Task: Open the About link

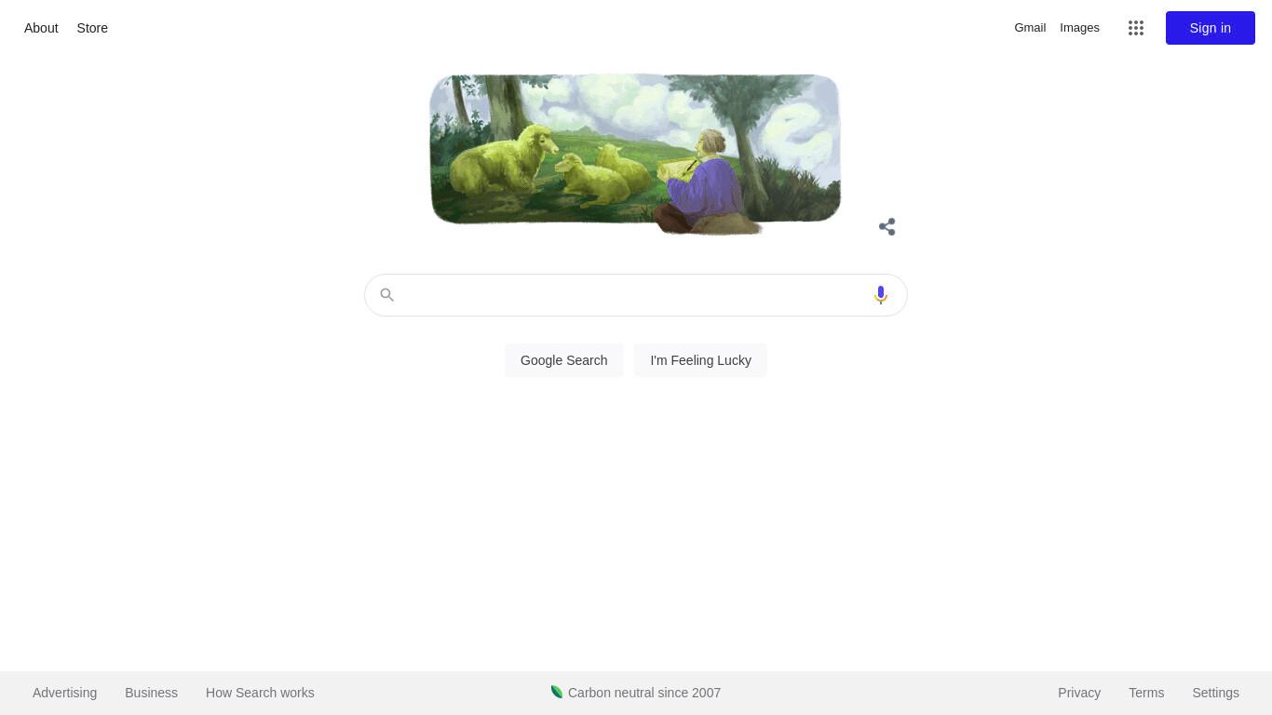Action: click(41, 28)
